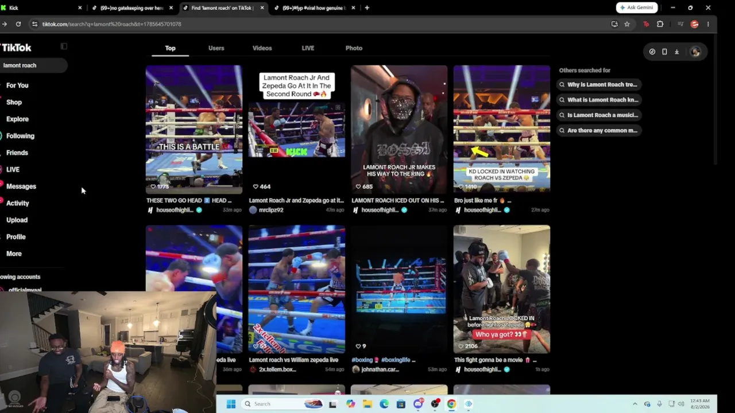
Task: Select suggestion 'Why is Lamont Roach tre...'
Action: coord(599,84)
